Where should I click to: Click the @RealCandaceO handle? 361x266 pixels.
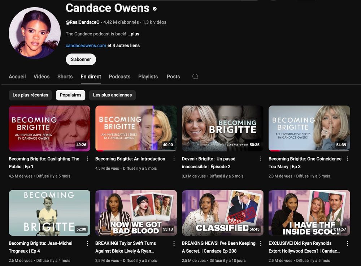pos(83,22)
